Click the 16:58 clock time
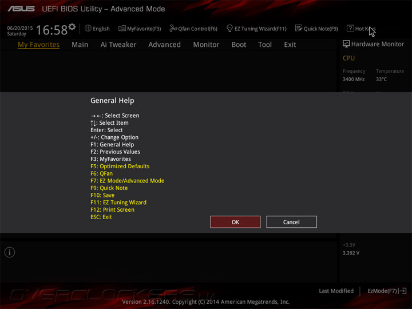Viewport: 412px width, 309px height. click(x=51, y=30)
